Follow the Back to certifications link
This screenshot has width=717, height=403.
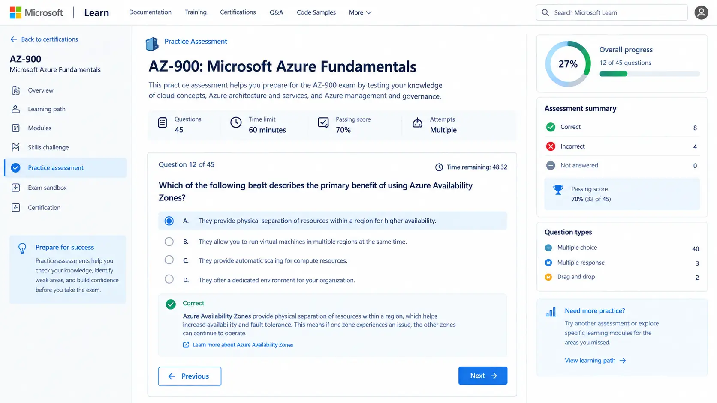click(50, 39)
